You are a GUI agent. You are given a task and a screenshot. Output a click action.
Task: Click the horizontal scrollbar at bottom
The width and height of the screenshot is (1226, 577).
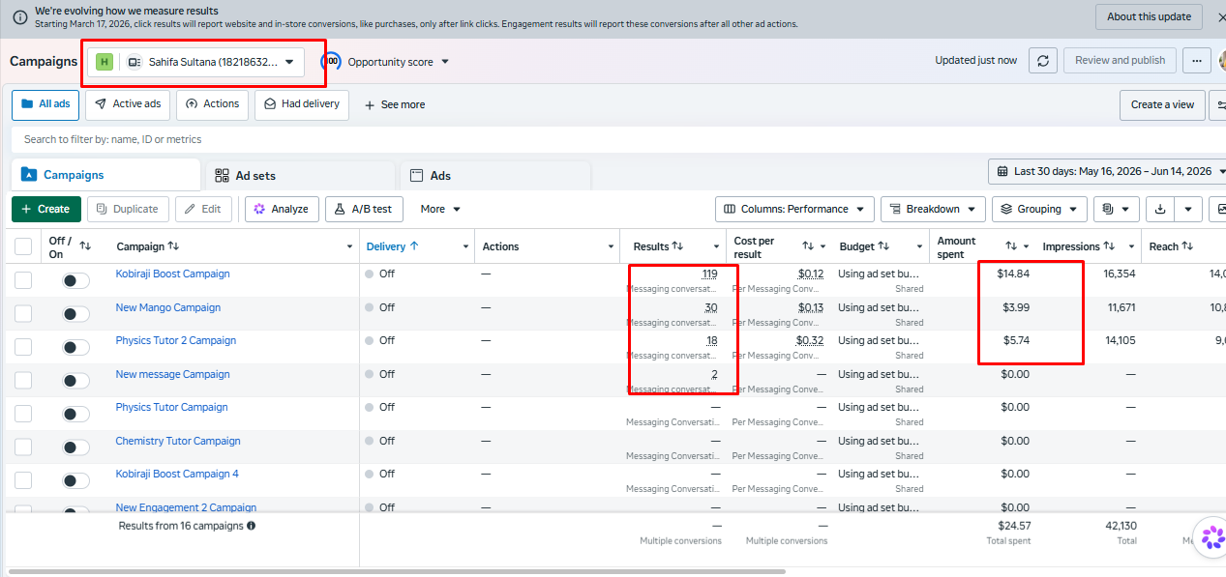(x=397, y=571)
